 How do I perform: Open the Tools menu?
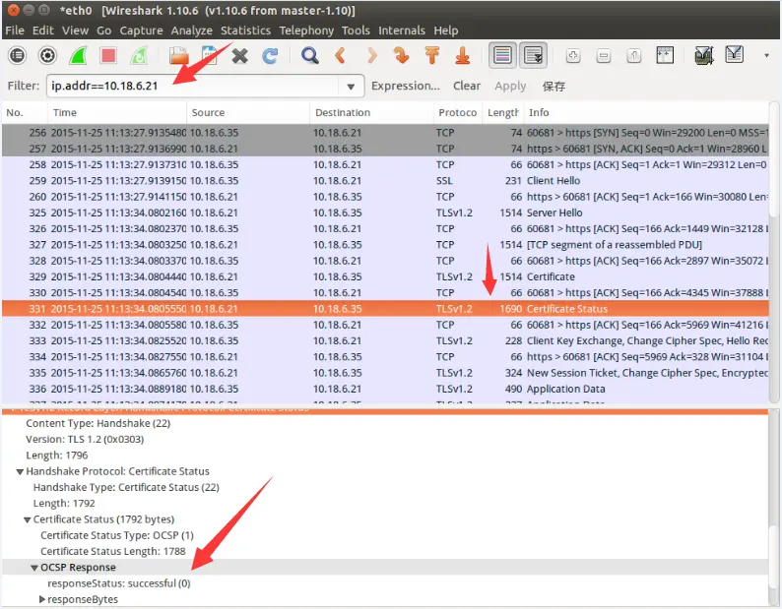356,30
